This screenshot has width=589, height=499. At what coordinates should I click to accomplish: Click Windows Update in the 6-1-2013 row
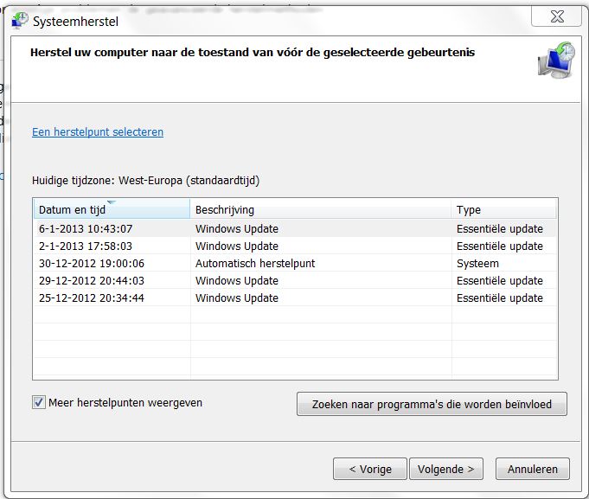point(237,228)
